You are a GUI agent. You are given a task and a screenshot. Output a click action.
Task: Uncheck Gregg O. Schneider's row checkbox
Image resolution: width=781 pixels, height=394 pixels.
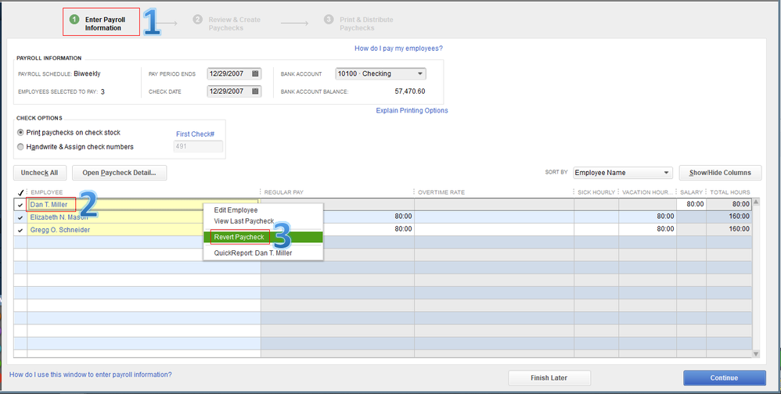[20, 230]
